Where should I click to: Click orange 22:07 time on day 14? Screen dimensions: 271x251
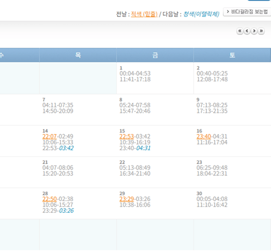(50, 136)
